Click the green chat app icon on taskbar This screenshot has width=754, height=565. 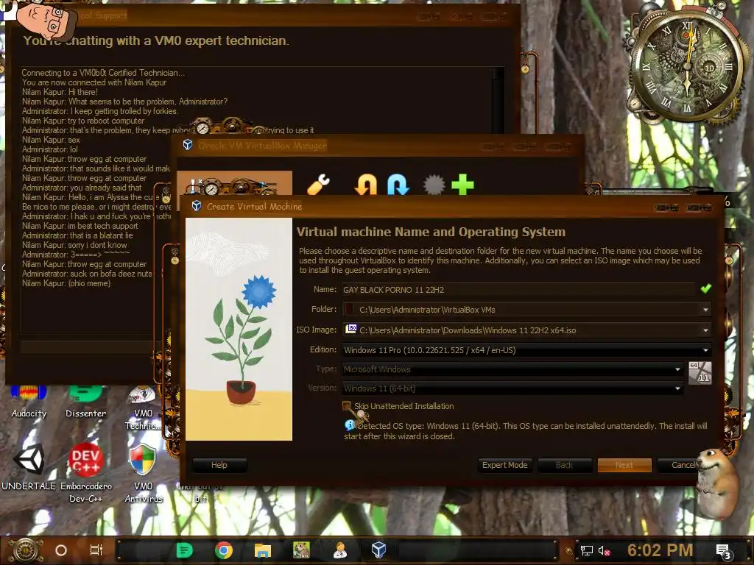click(x=184, y=550)
